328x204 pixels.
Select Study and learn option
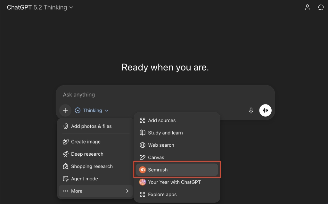[x=165, y=133]
